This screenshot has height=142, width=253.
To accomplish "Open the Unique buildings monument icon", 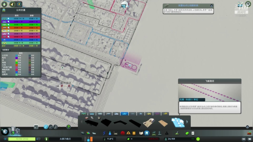I will coord(160,133).
